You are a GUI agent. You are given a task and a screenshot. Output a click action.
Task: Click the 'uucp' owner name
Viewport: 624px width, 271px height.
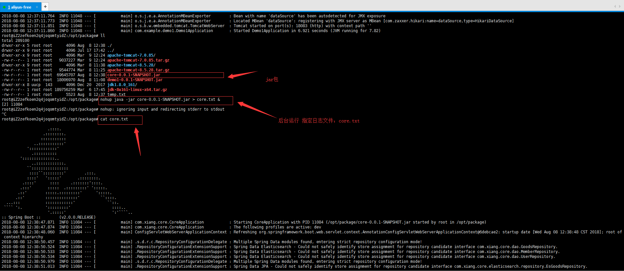pos(36,85)
